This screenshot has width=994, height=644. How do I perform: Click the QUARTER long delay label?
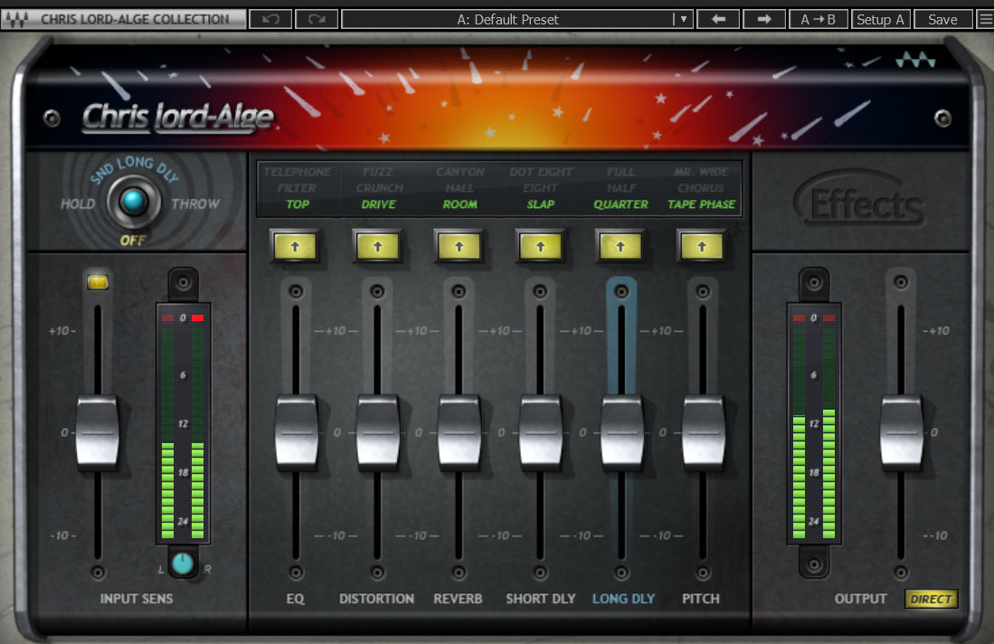[620, 204]
